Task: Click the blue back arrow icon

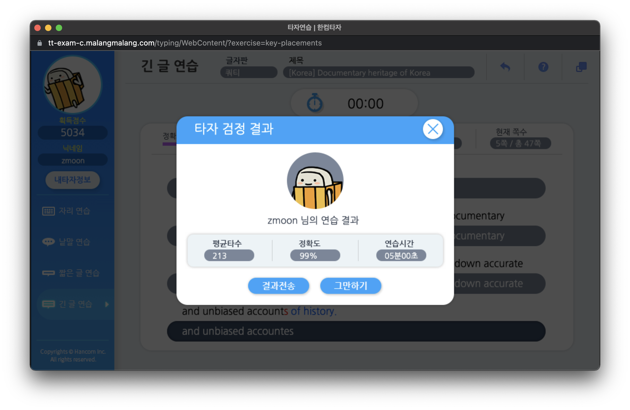Action: pos(505,67)
